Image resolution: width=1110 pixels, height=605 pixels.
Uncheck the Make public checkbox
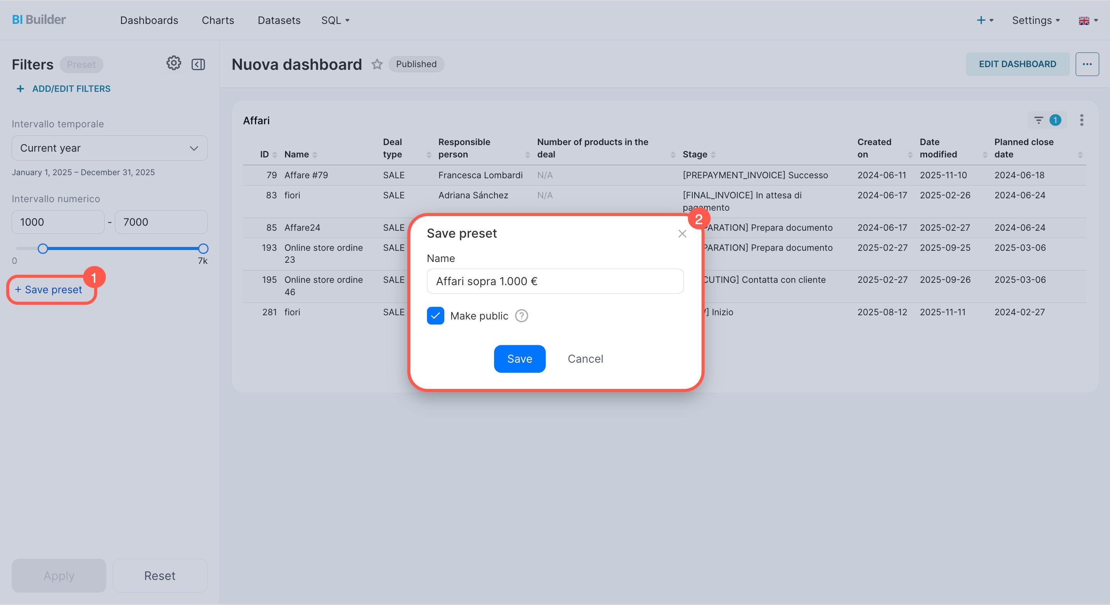[x=435, y=316]
